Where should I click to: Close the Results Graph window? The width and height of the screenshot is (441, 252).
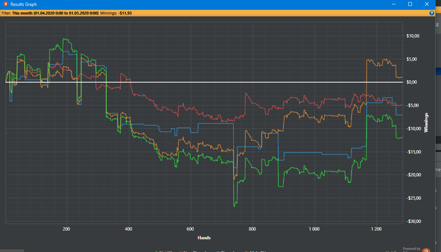click(x=427, y=4)
